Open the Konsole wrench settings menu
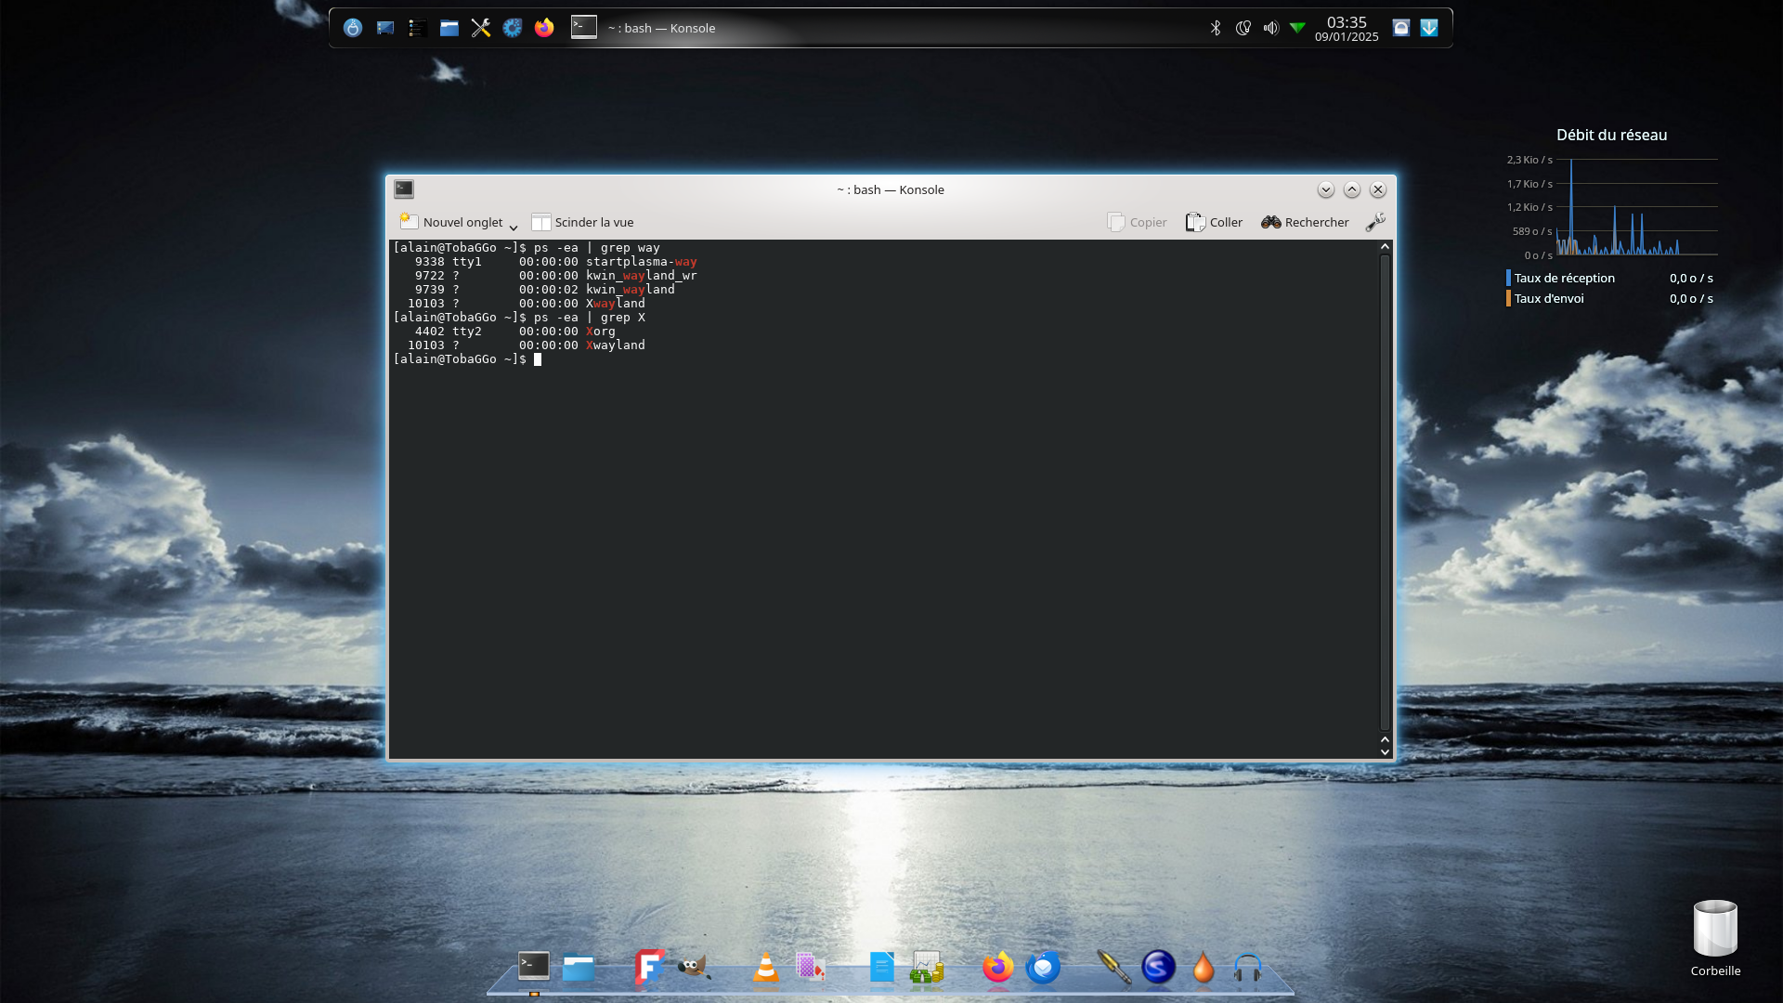1783x1003 pixels. click(1375, 222)
